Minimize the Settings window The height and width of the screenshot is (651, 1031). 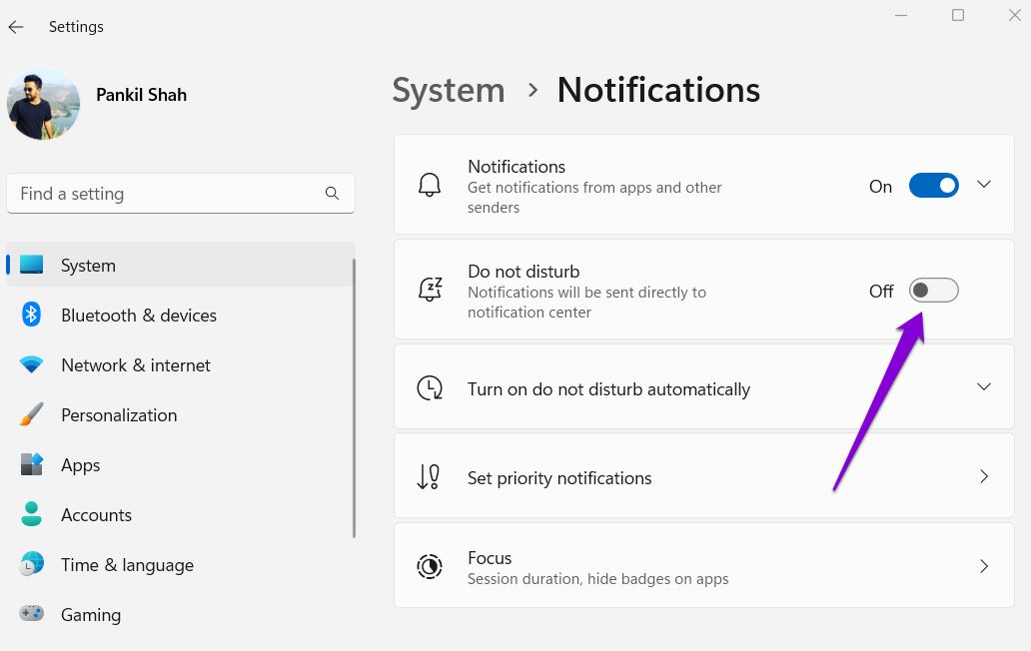[x=901, y=15]
